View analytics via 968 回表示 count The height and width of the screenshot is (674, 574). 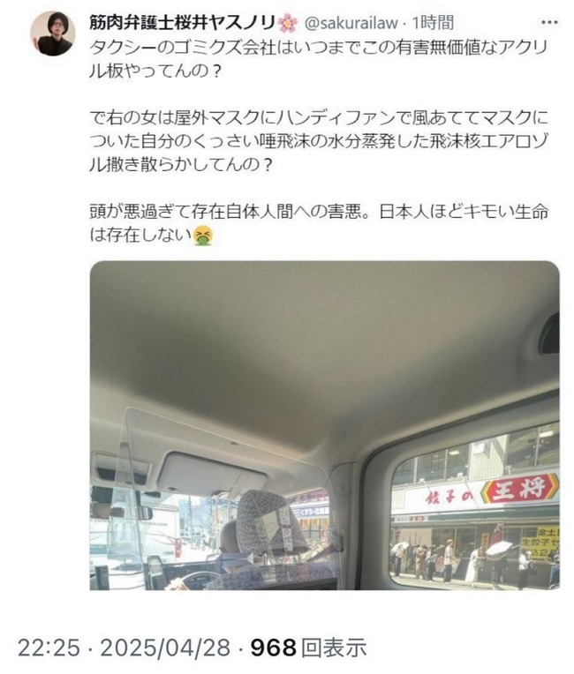point(308,647)
